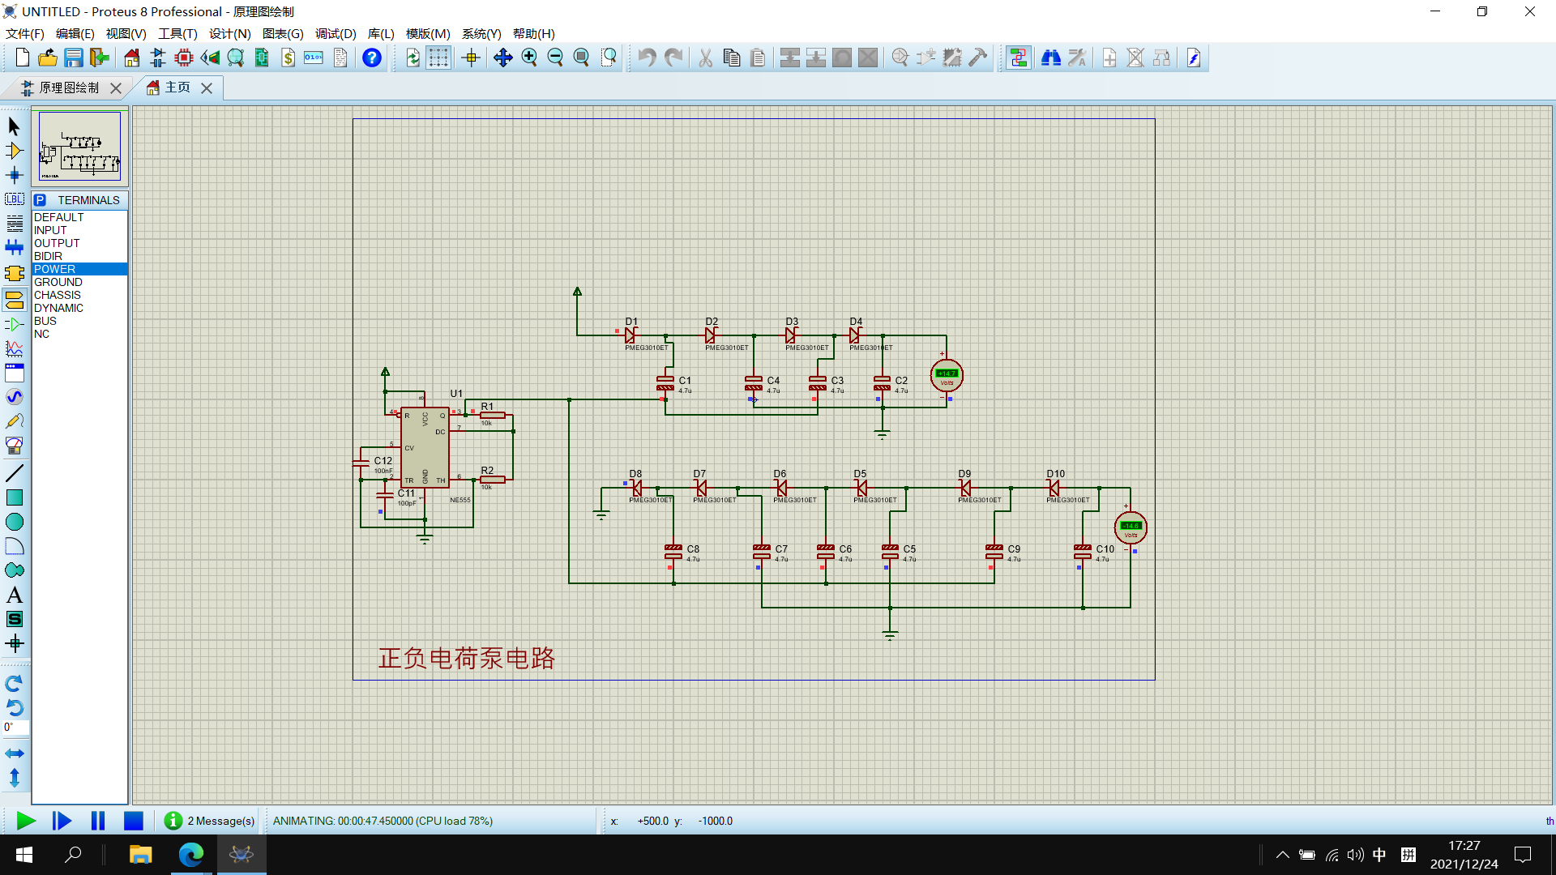Viewport: 1556px width, 875px height.
Task: Rotate clockwise using the sidebar icon
Action: click(14, 684)
